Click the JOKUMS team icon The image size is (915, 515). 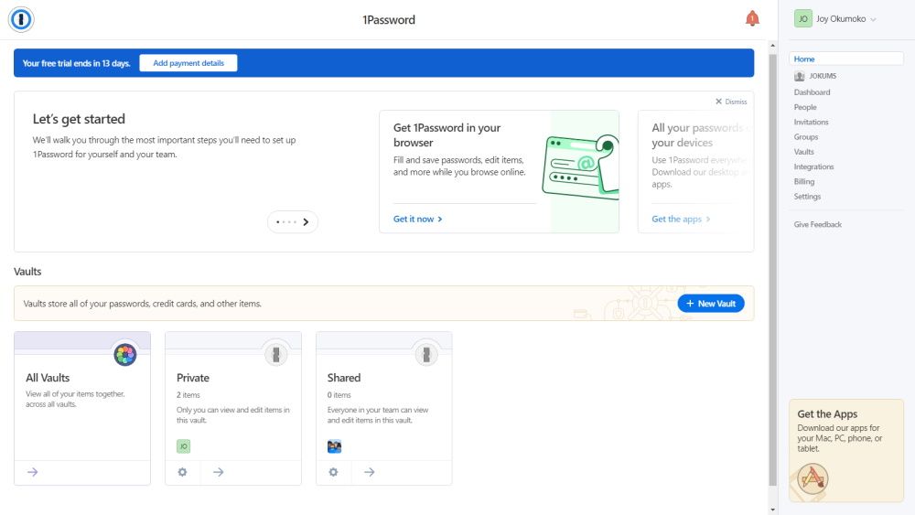[x=800, y=76]
